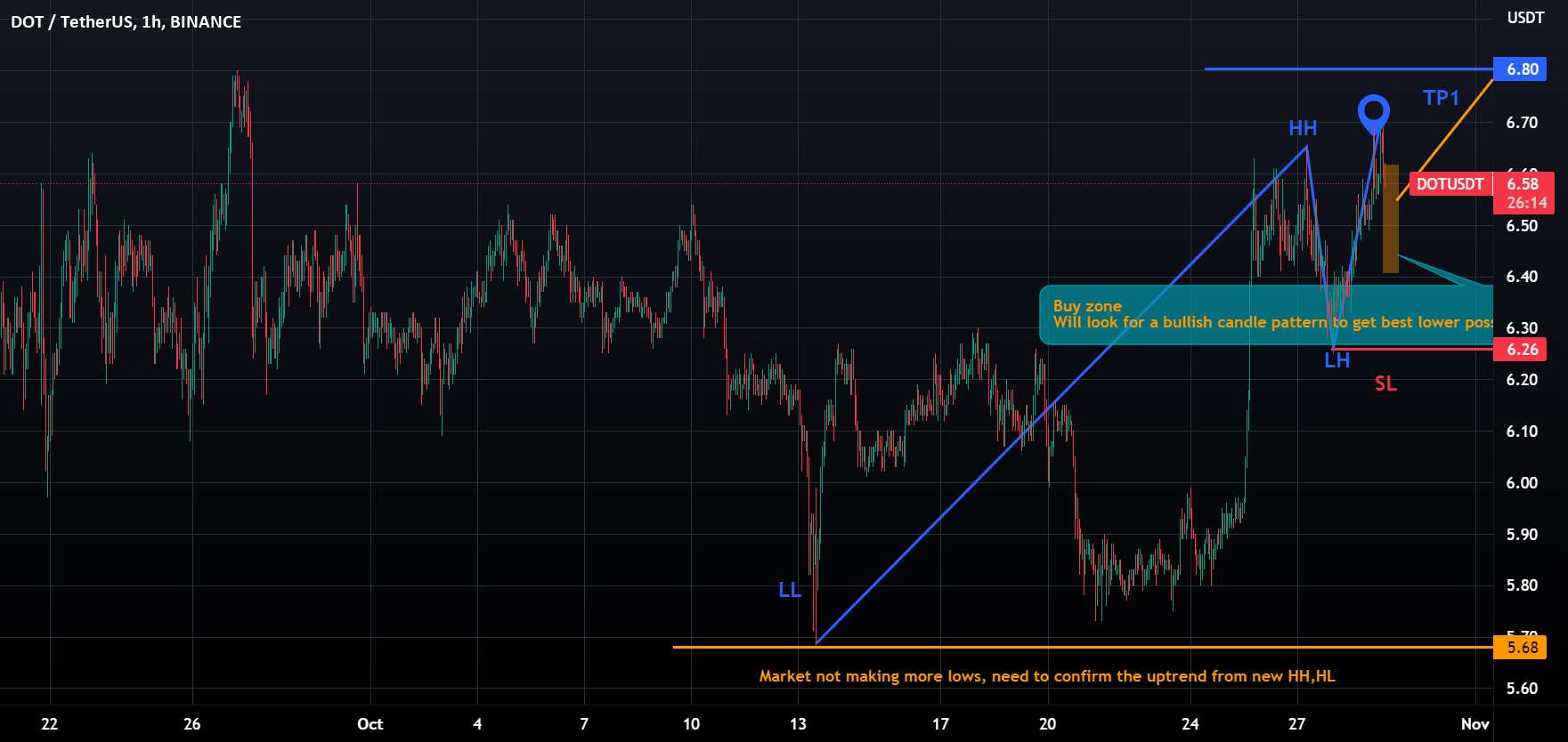
Task: Click the 26:14 countdown timer label
Action: [x=1526, y=204]
